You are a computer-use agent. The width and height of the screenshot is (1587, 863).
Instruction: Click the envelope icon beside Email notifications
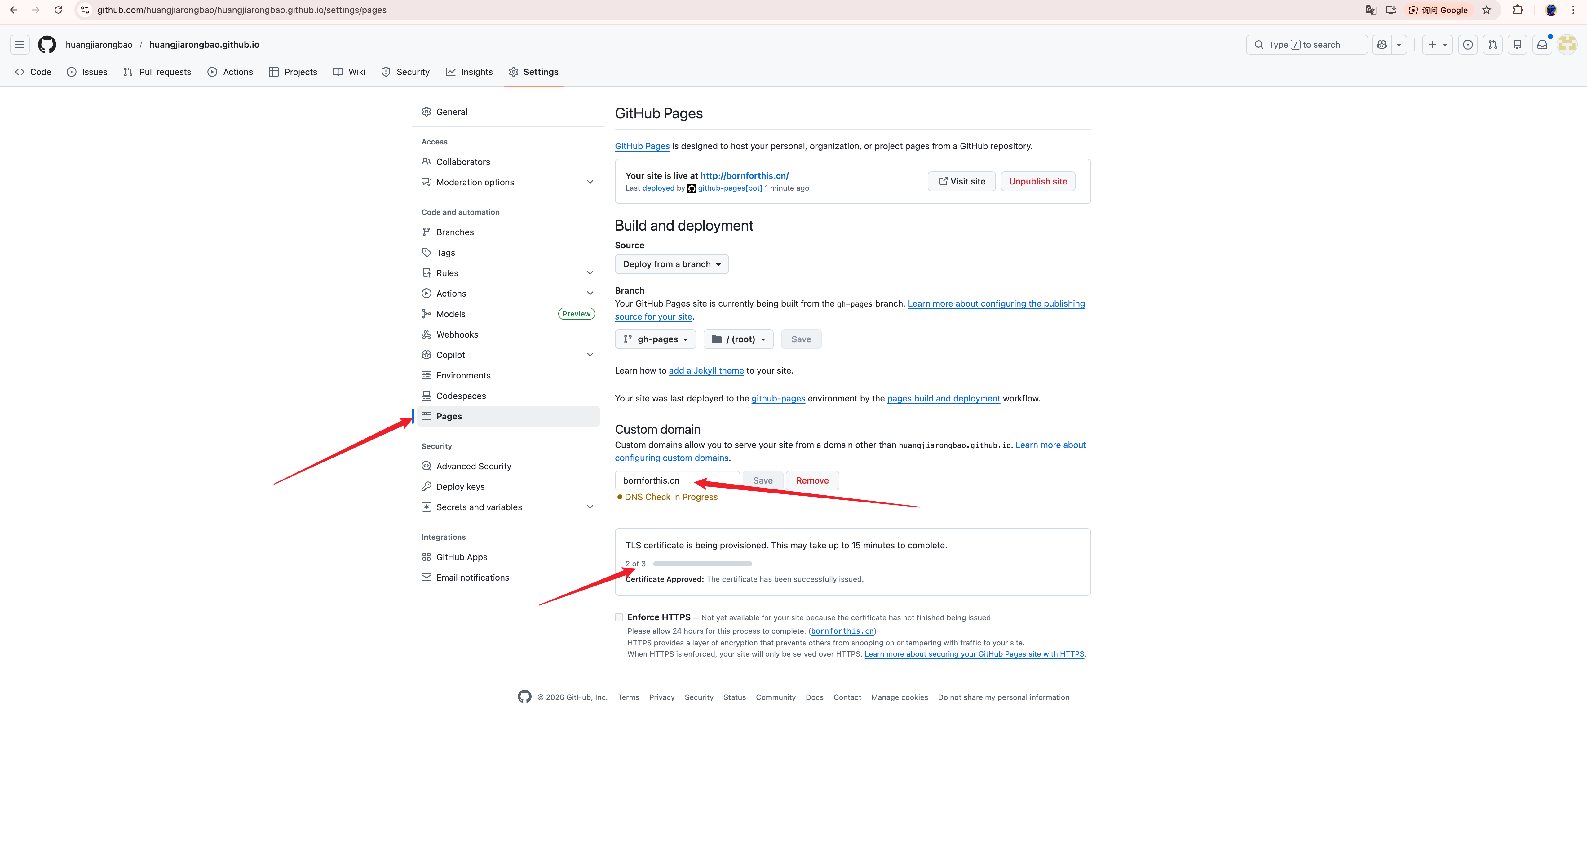click(426, 577)
